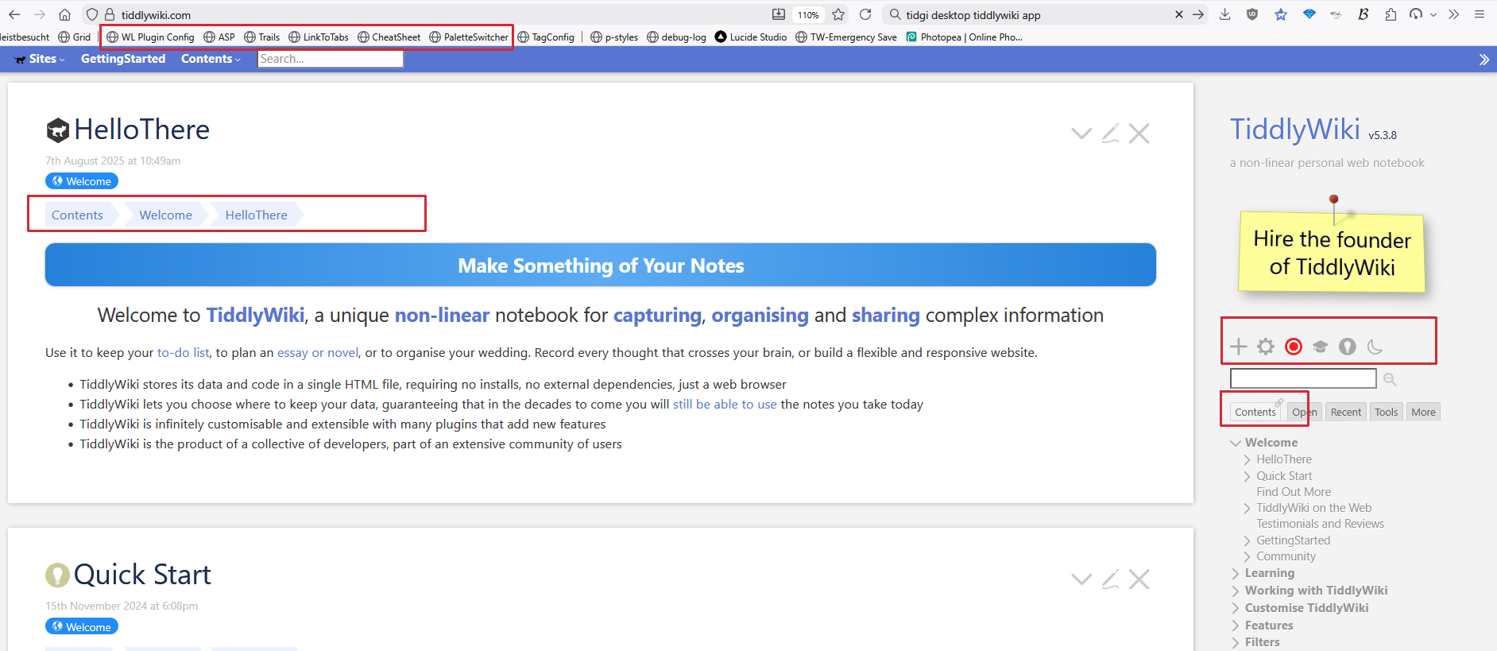The width and height of the screenshot is (1497, 651).
Task: Open the Sites dropdown in top bar
Action: click(41, 59)
